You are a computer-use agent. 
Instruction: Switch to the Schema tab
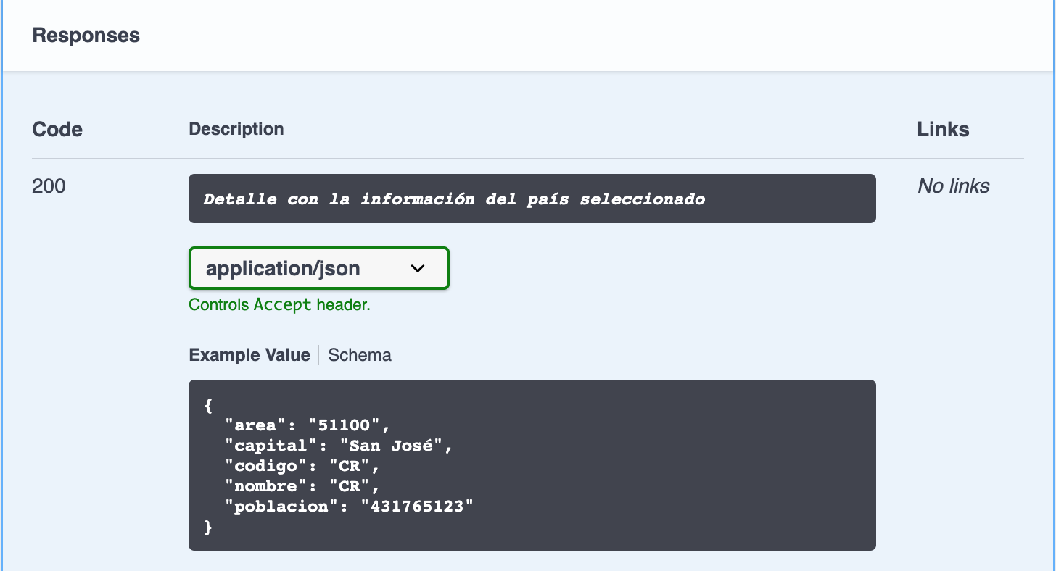(359, 355)
